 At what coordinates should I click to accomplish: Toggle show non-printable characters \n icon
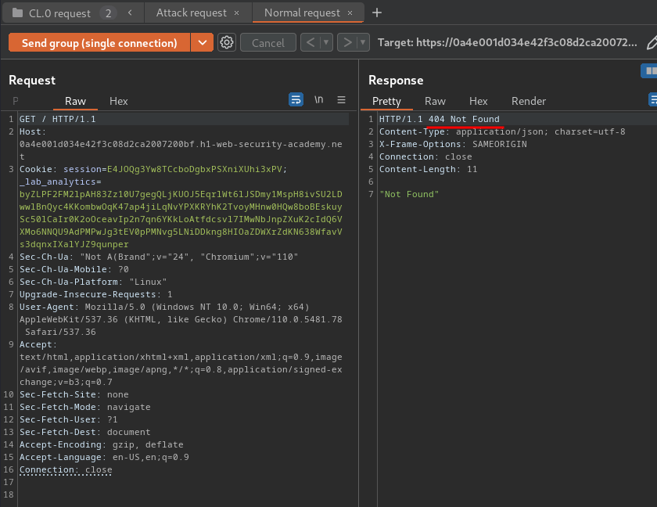click(319, 99)
